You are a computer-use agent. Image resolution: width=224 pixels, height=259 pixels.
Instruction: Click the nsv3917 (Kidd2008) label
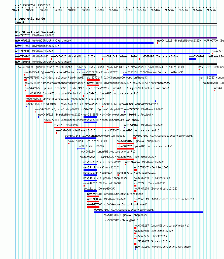(90, 146)
